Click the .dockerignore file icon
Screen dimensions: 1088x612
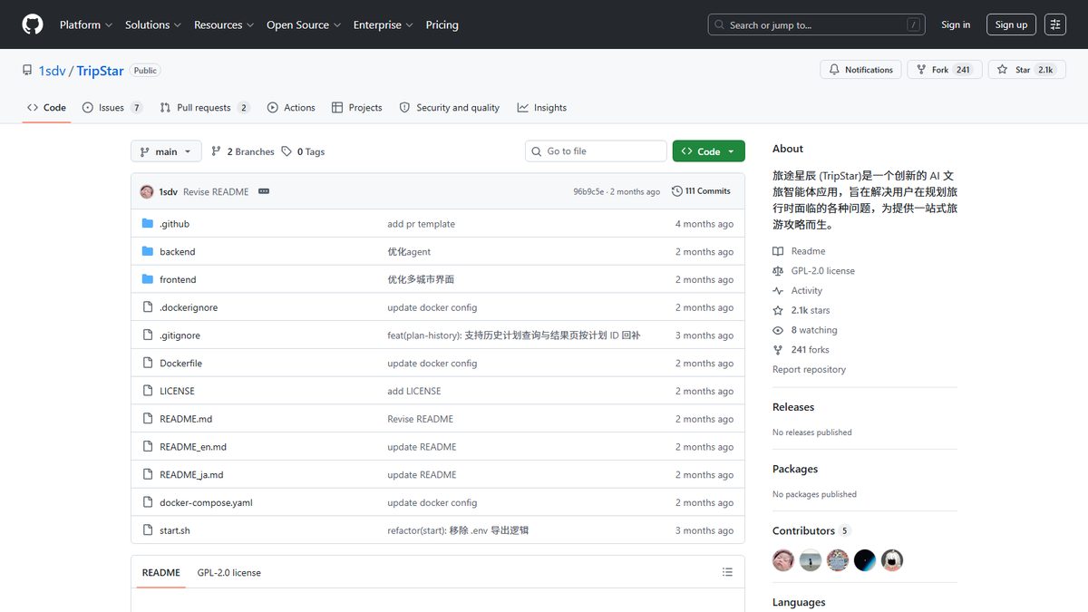(148, 307)
